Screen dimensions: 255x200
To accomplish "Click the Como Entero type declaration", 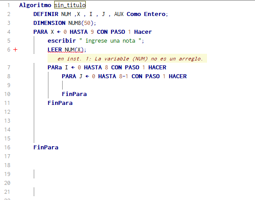I will 146,14.
